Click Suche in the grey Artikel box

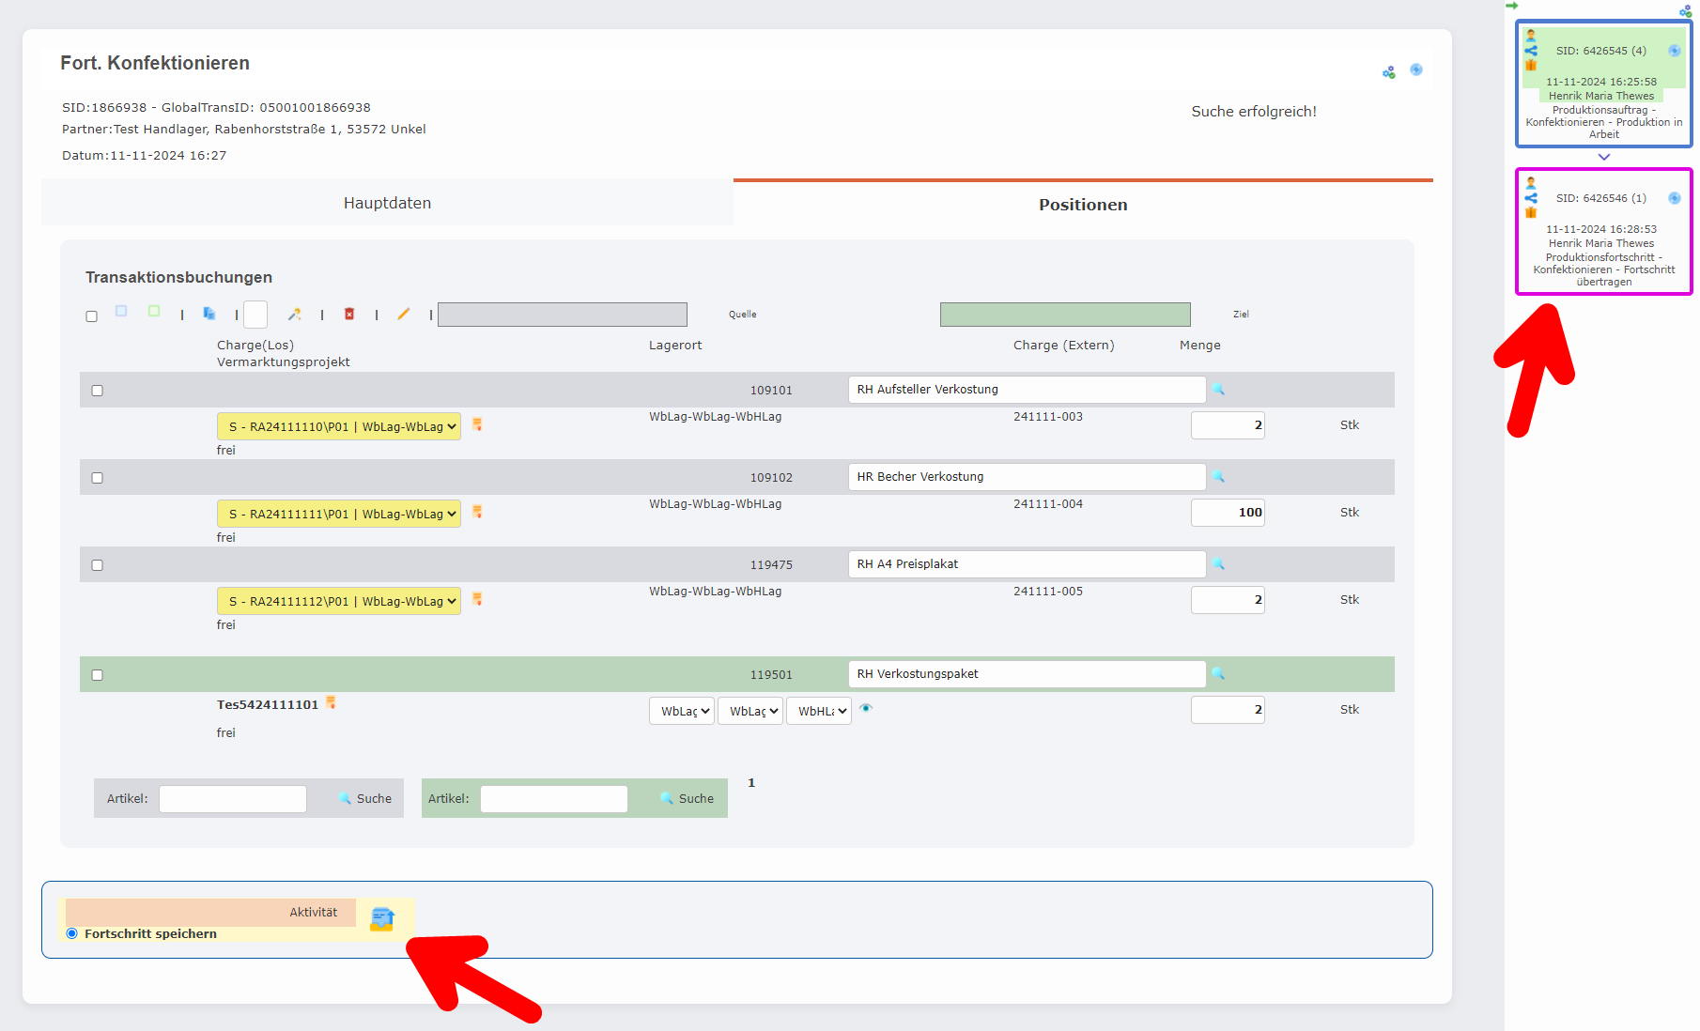coord(365,798)
